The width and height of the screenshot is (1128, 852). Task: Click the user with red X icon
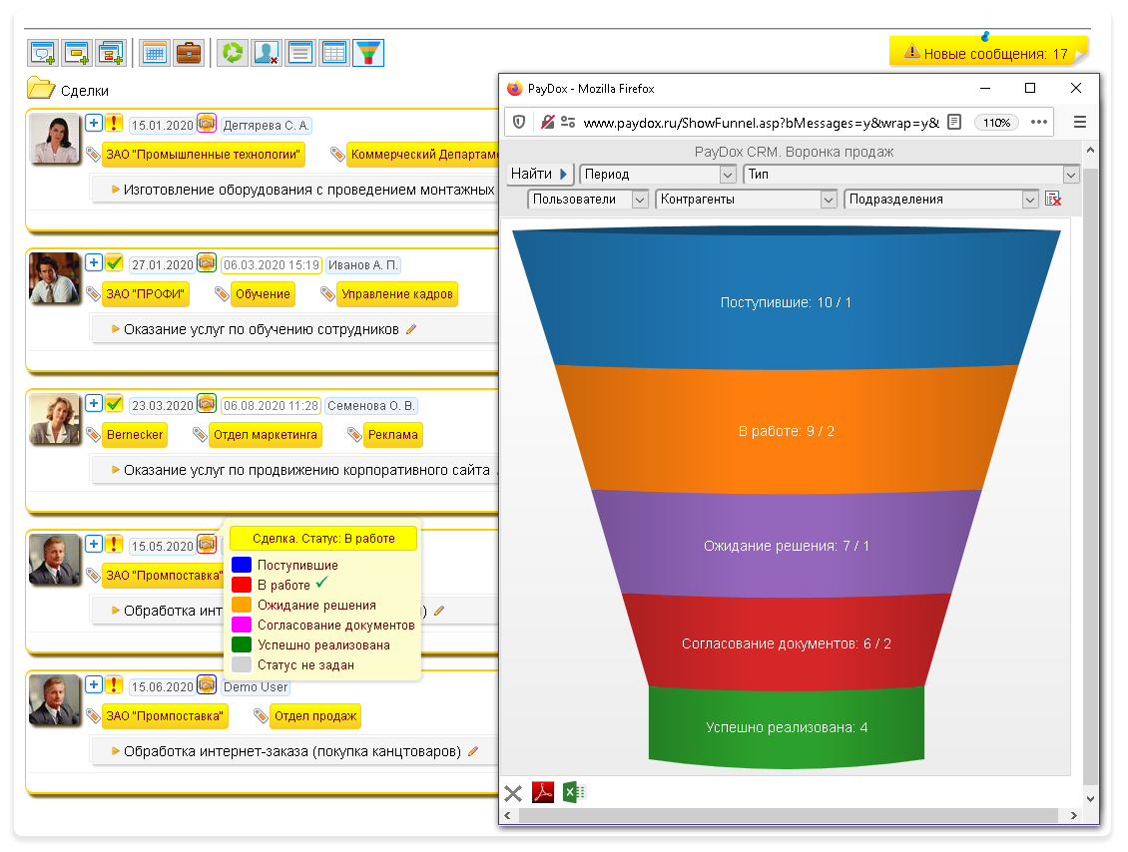click(x=266, y=53)
